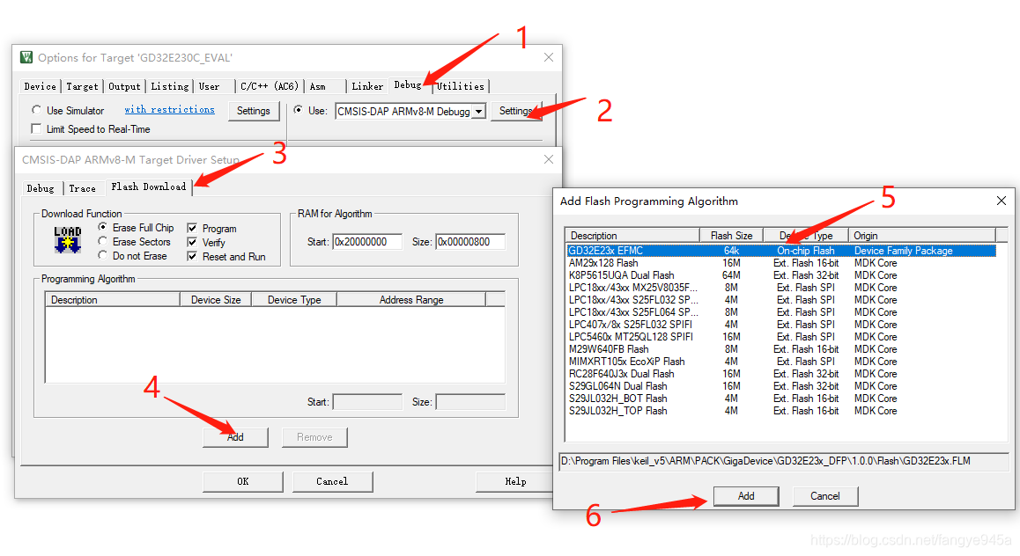Select K8P5615UQA Dual Flash row

click(x=781, y=275)
